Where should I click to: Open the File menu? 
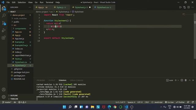(x=8, y=2)
